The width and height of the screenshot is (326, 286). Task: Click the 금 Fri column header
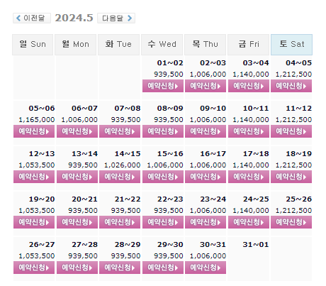pos(248,45)
